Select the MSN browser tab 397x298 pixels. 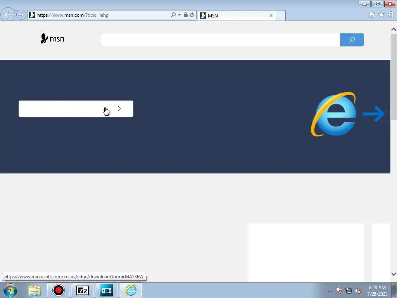(236, 16)
